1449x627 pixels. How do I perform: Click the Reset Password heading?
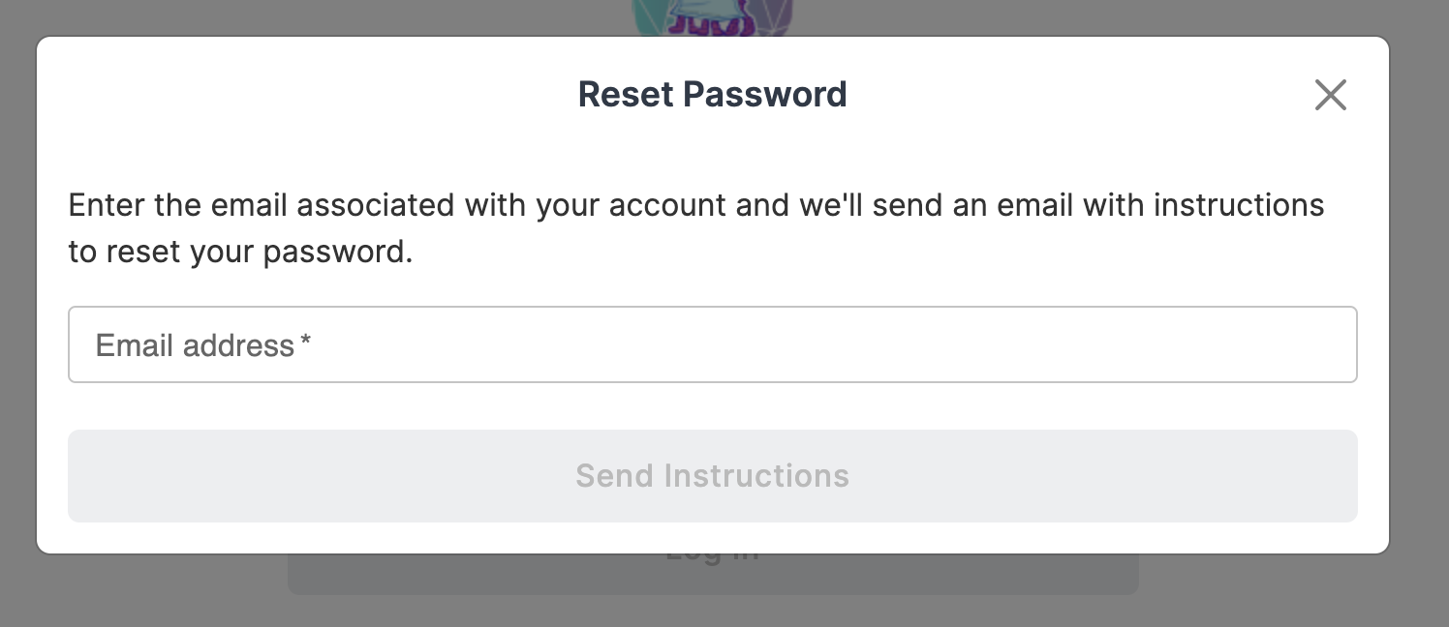[x=712, y=94]
